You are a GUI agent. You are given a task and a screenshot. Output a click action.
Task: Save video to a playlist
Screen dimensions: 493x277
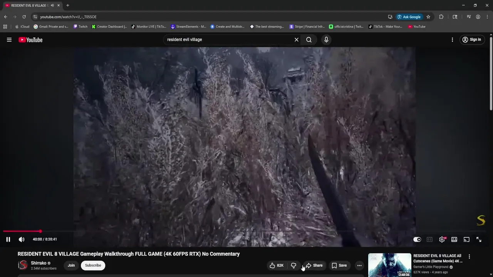339,265
